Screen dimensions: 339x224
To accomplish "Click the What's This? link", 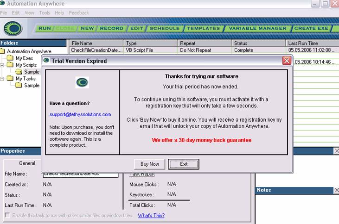I will click(x=151, y=215).
